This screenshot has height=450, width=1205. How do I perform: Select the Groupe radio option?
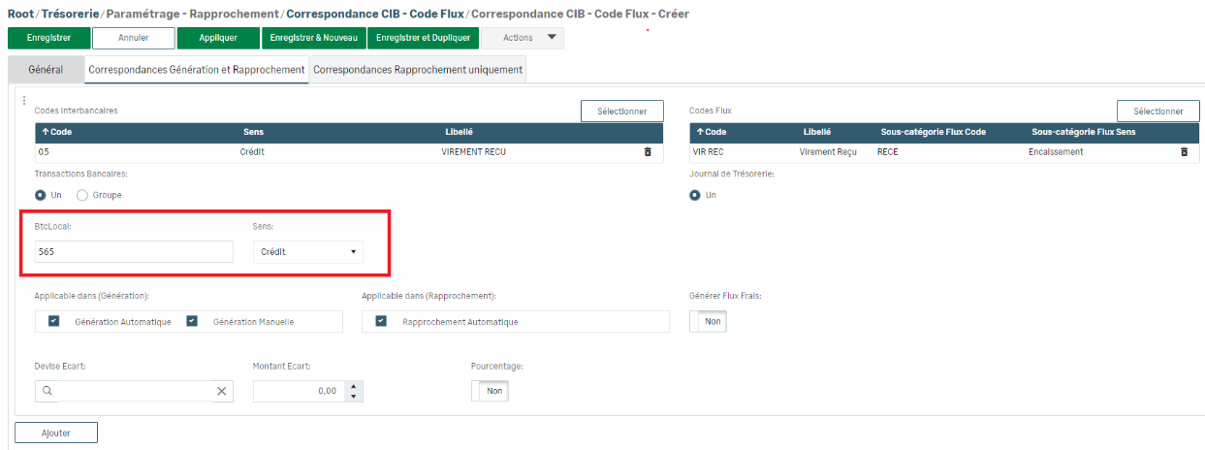(82, 195)
